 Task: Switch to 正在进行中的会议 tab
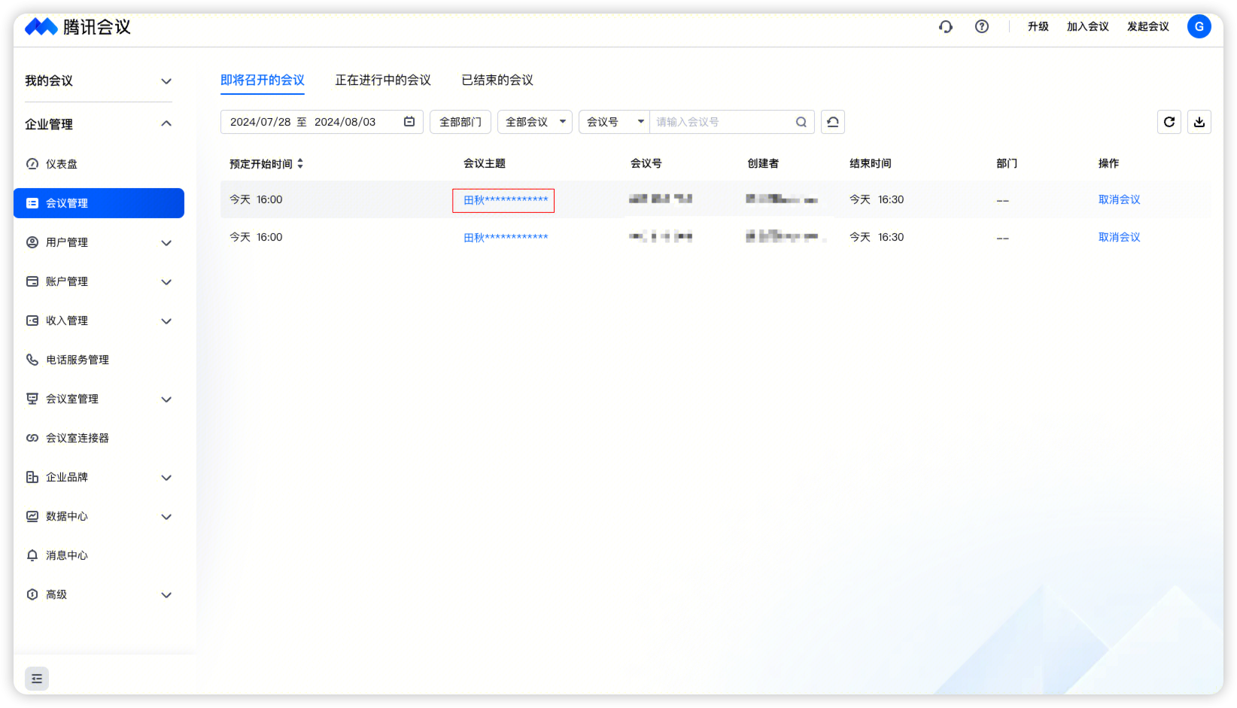383,80
